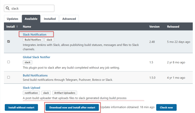
Task: Uncheck the Slack Notification install checkbox
Action: 8,41
